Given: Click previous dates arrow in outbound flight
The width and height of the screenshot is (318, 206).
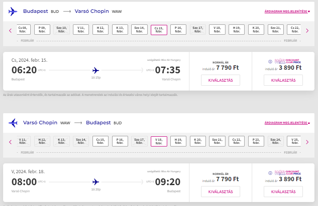Looking at the screenshot, I should 10,30.
